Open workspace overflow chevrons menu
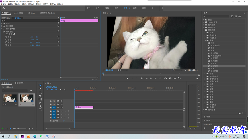Viewport: 248px width, 139px height. [x=162, y=8]
